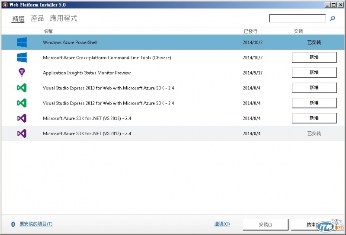Screen dimensions: 346x235
Task: Maximize the Web Platform Installer window
Action: click(x=333, y=5)
